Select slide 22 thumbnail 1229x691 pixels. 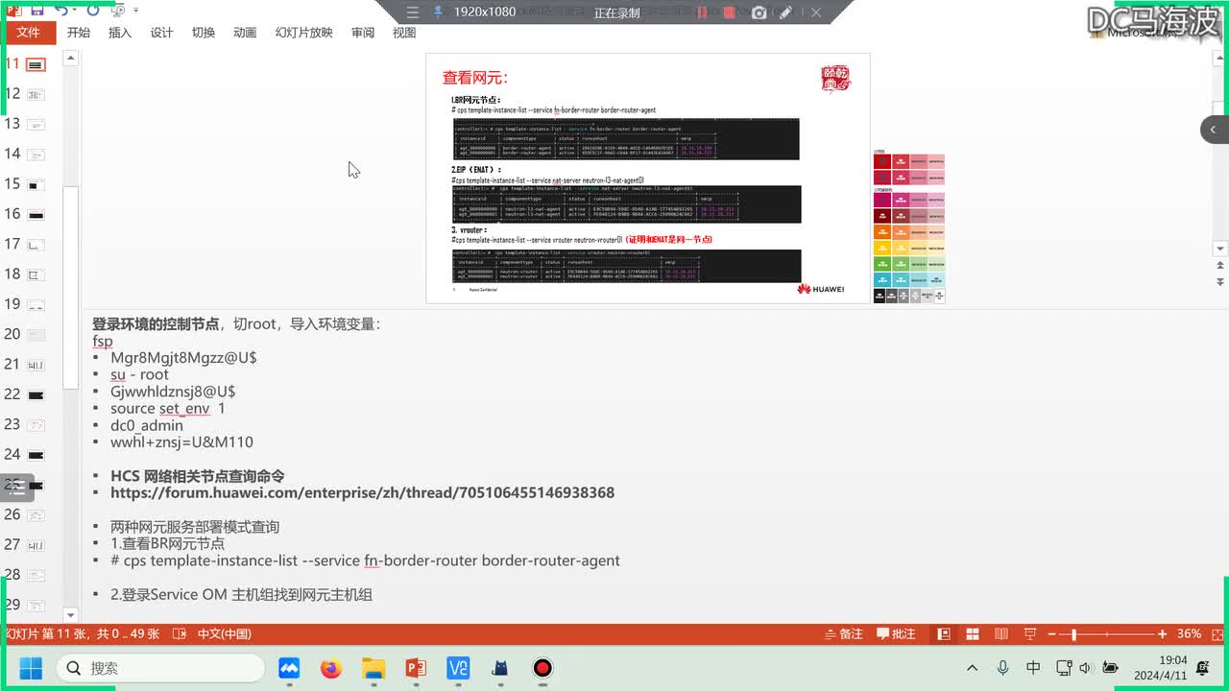[36, 394]
